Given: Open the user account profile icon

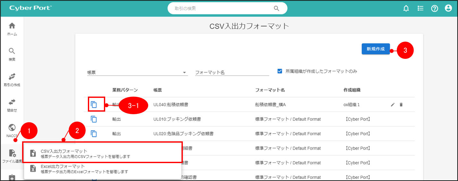Looking at the screenshot, I should coord(448,9).
